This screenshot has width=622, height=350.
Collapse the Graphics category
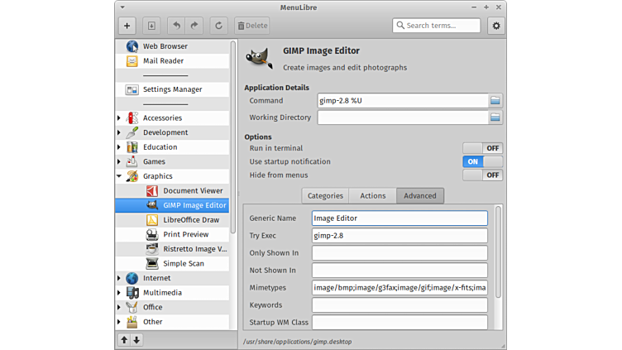[119, 176]
